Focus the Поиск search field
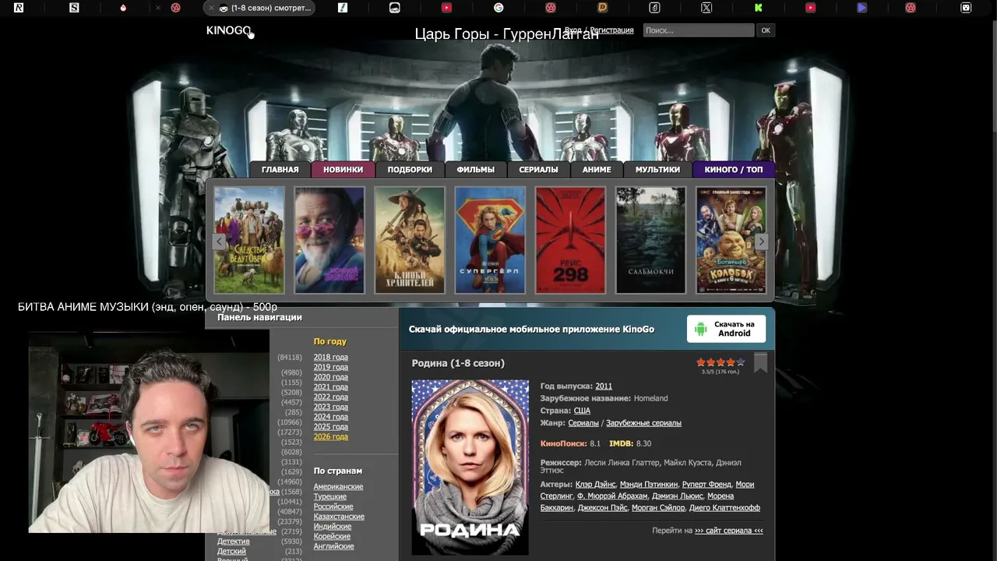 pos(699,30)
